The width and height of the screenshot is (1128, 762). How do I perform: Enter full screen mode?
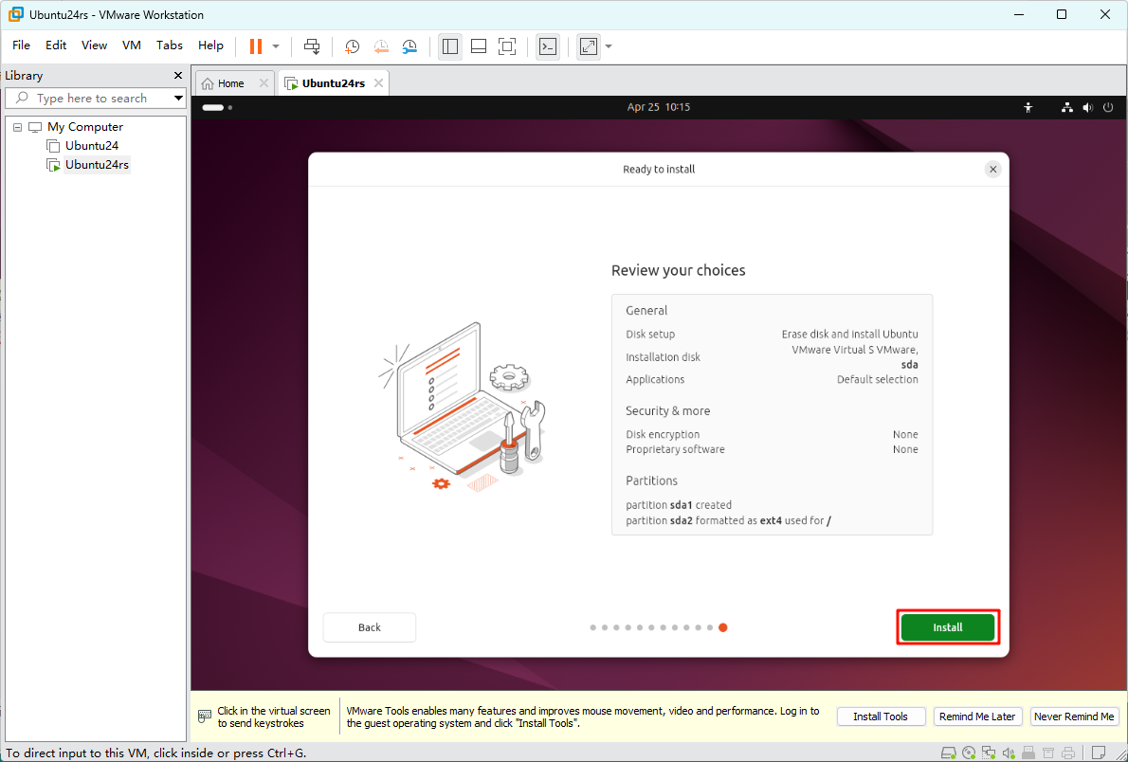coord(507,46)
